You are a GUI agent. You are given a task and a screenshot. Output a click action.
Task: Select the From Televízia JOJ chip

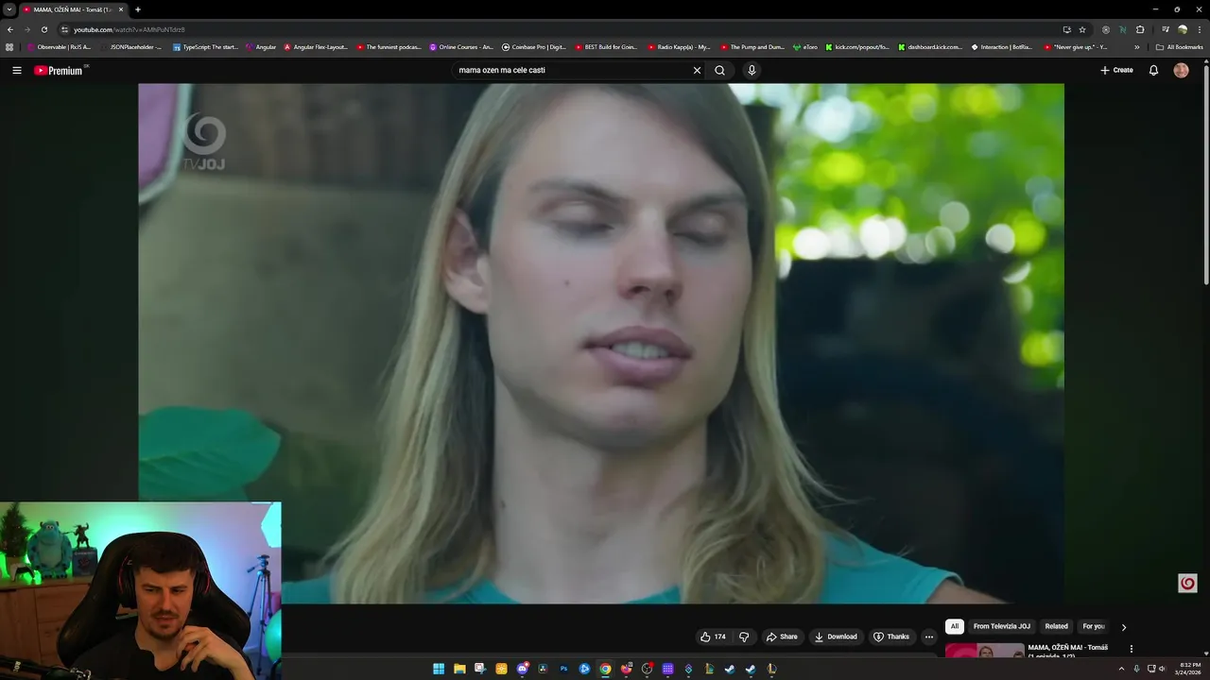click(x=1001, y=626)
